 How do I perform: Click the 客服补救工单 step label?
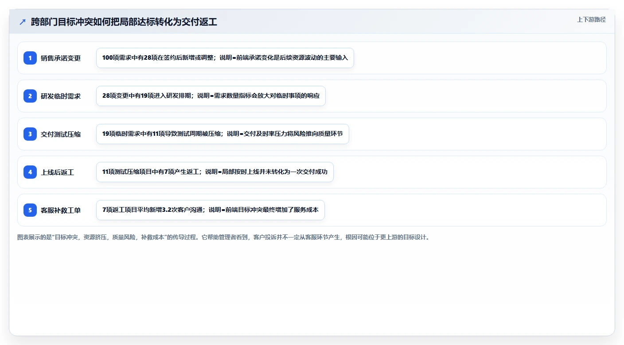[x=61, y=210]
